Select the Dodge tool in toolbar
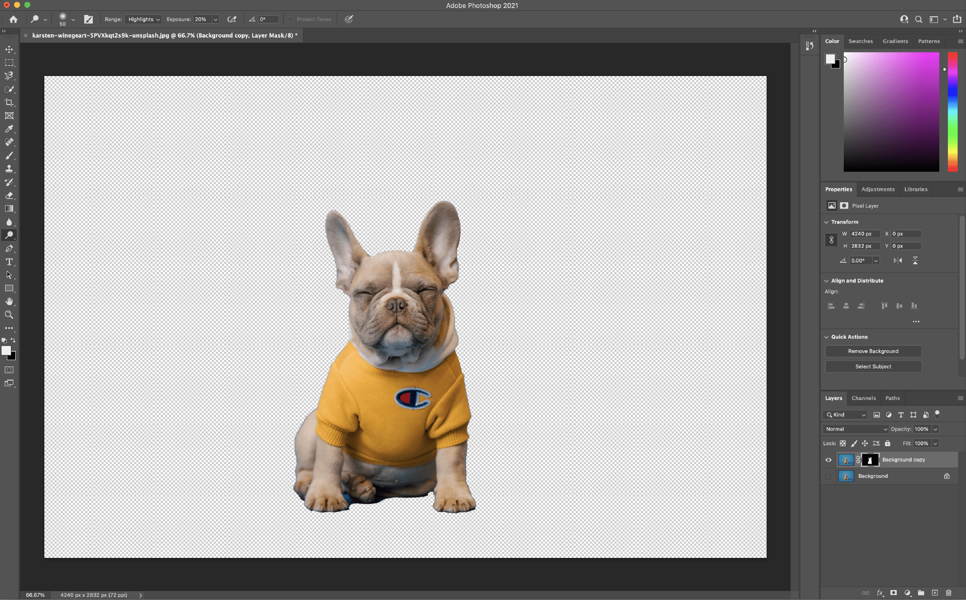Screen dimensions: 966x600 tap(9, 234)
